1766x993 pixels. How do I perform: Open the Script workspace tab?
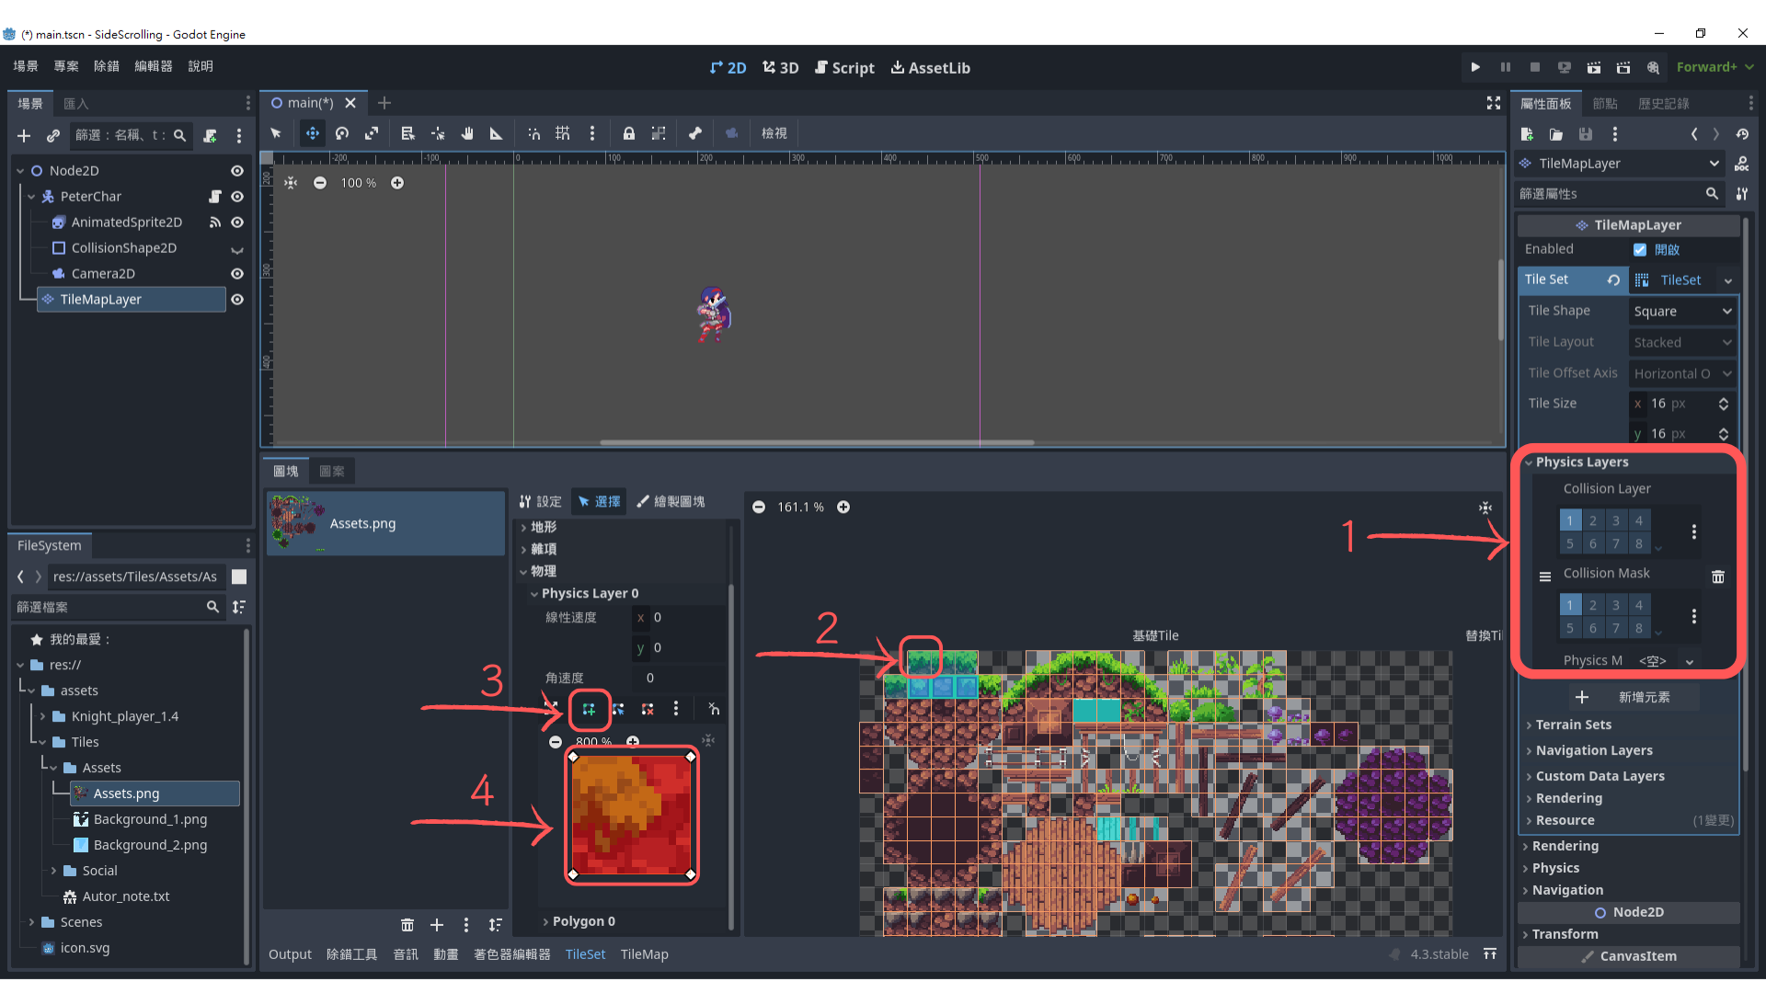tap(844, 68)
